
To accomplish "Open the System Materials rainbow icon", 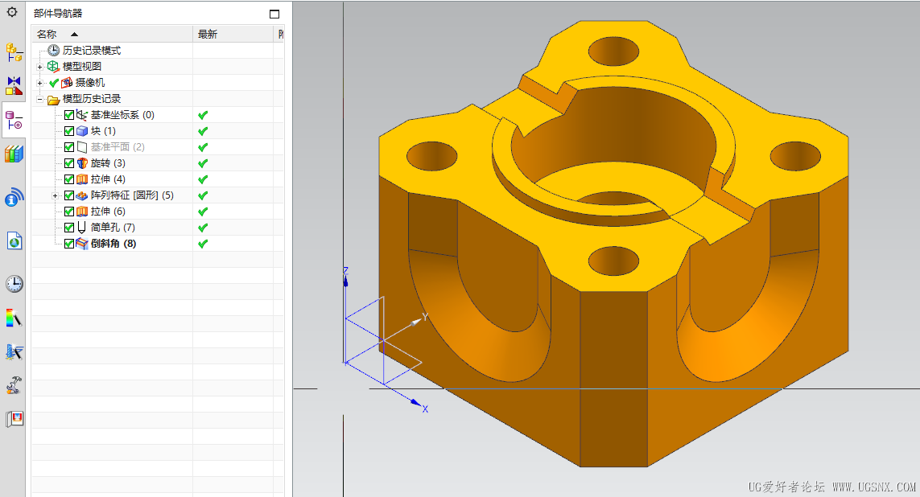I will point(14,318).
